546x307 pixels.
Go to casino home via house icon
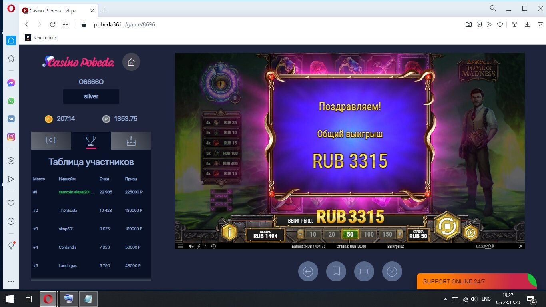(x=131, y=62)
